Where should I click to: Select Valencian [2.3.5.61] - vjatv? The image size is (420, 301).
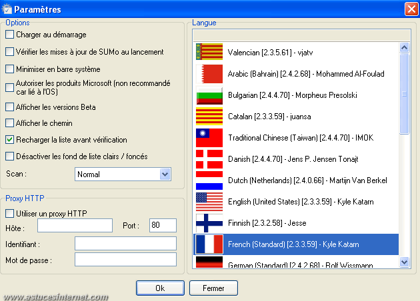(x=296, y=53)
